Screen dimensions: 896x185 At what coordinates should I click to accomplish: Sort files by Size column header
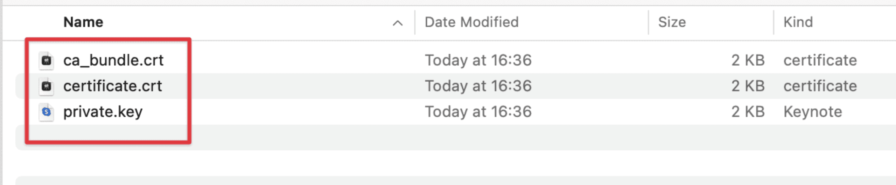pyautogui.click(x=672, y=22)
